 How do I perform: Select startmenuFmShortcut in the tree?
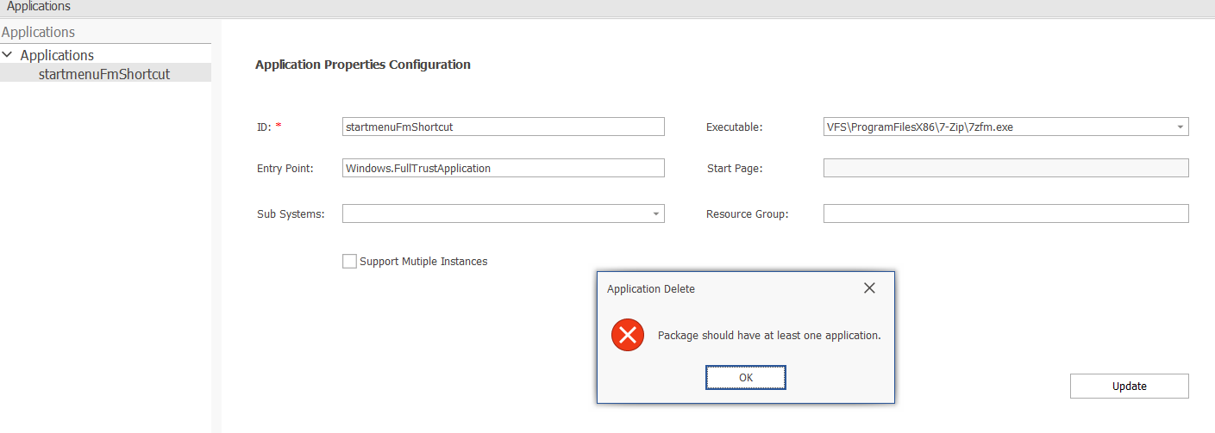pyautogui.click(x=104, y=74)
